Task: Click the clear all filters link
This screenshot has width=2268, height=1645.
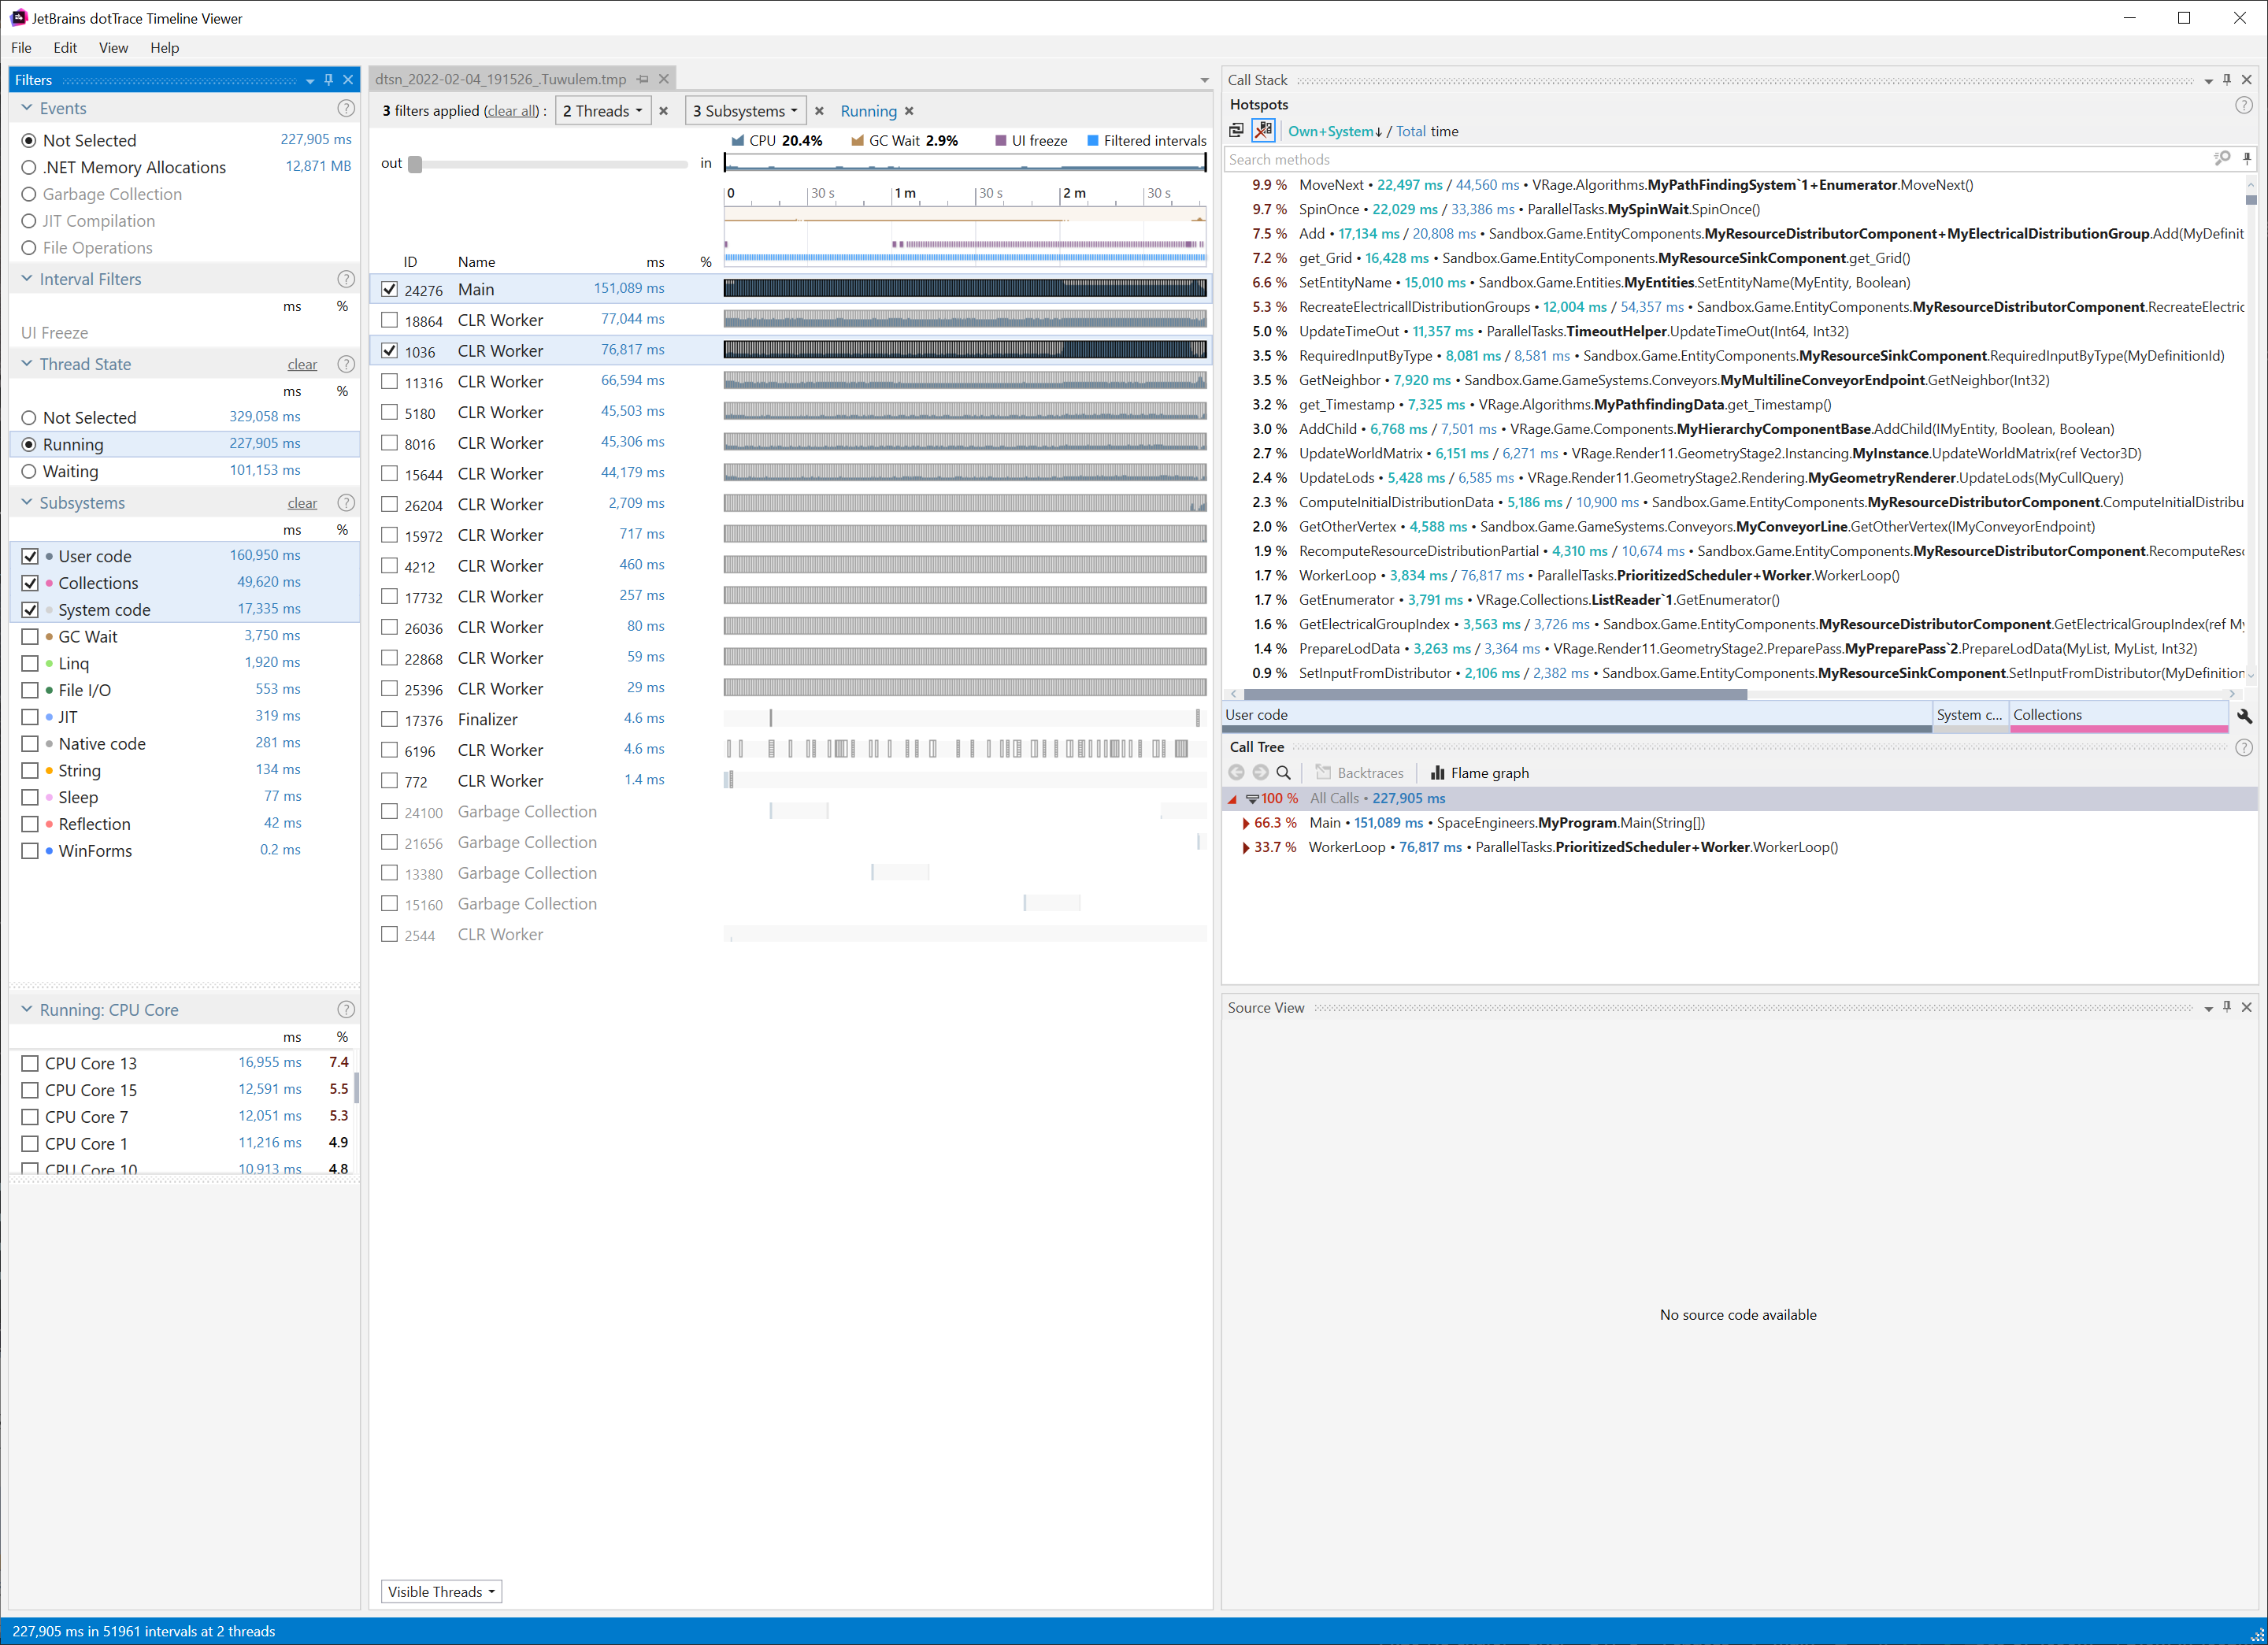Action: (512, 111)
